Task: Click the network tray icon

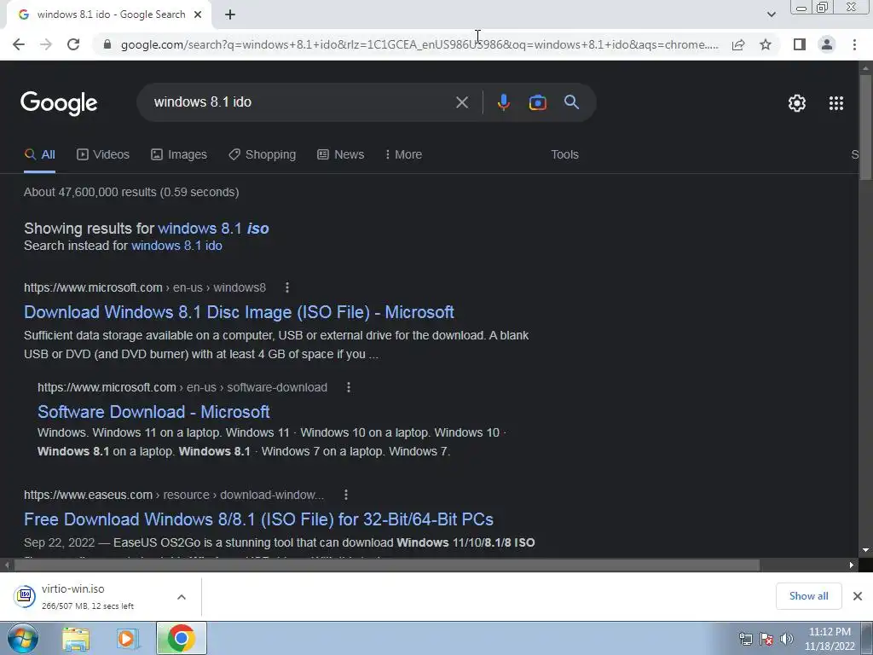Action: [x=745, y=639]
